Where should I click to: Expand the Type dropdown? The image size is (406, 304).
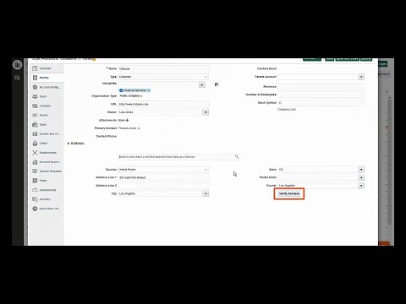tap(206, 77)
